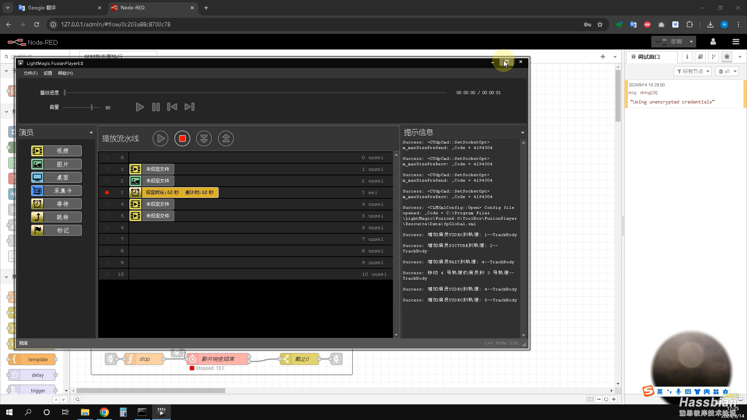Start the playback pipeline with round play icon
The height and width of the screenshot is (420, 747).
tap(160, 138)
